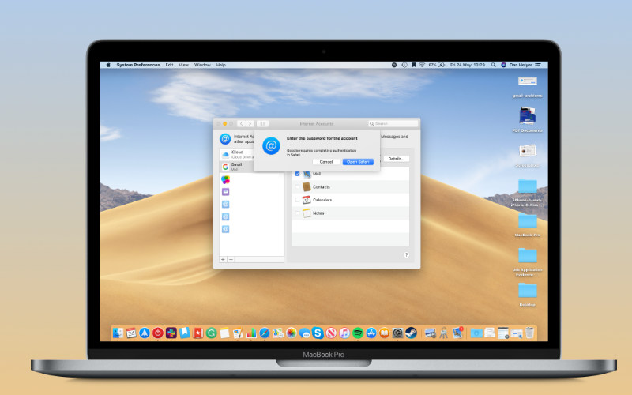This screenshot has height=395, width=632.
Task: Open the Calendar app in the dock
Action: pyautogui.click(x=131, y=333)
